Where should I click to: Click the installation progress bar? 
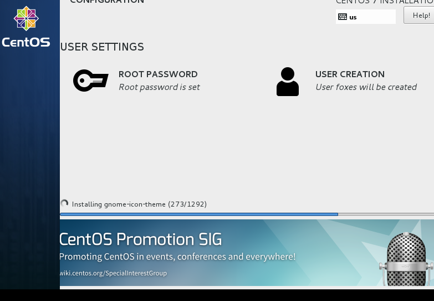[x=247, y=214]
